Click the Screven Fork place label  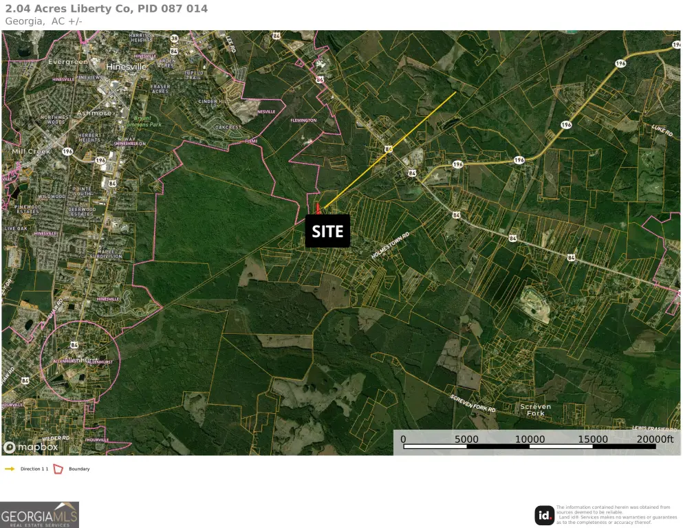pyautogui.click(x=535, y=410)
